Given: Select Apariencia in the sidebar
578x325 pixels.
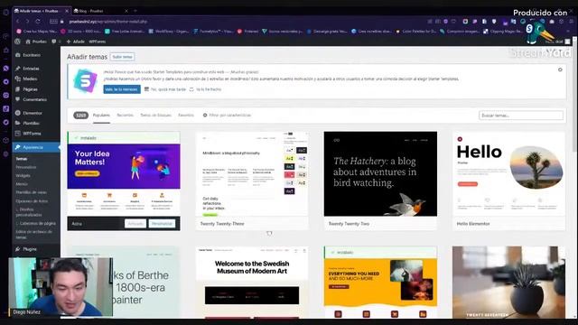Looking at the screenshot, I should click(x=36, y=147).
